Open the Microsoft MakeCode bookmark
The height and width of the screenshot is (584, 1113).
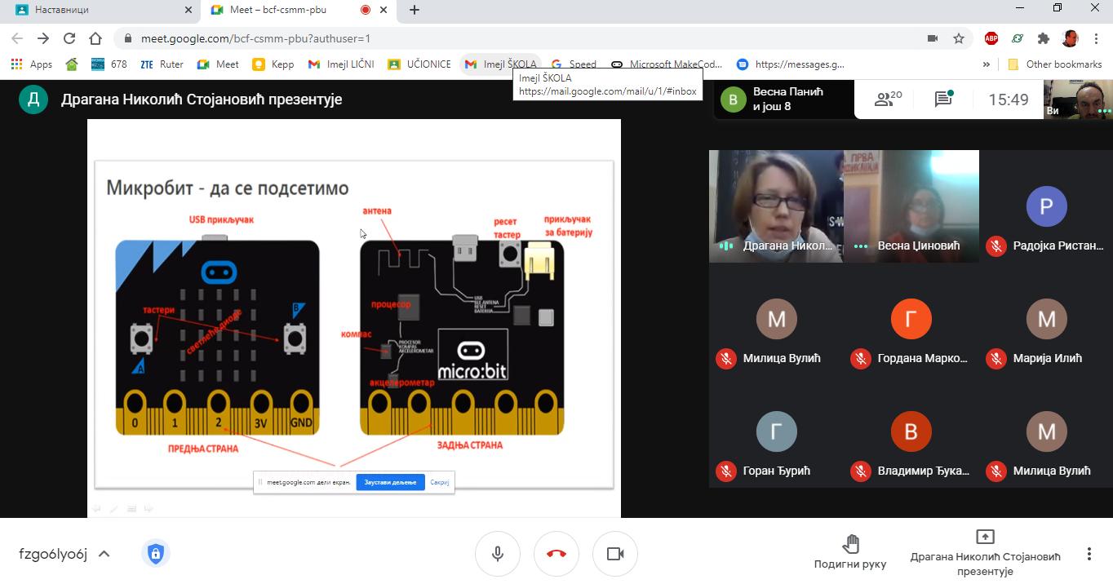[x=667, y=64]
